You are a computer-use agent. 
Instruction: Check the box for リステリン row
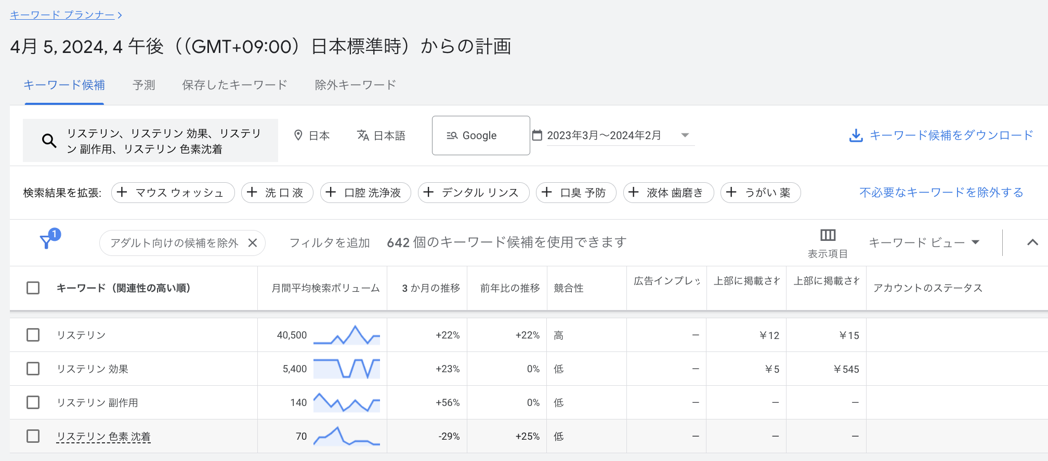[33, 335]
